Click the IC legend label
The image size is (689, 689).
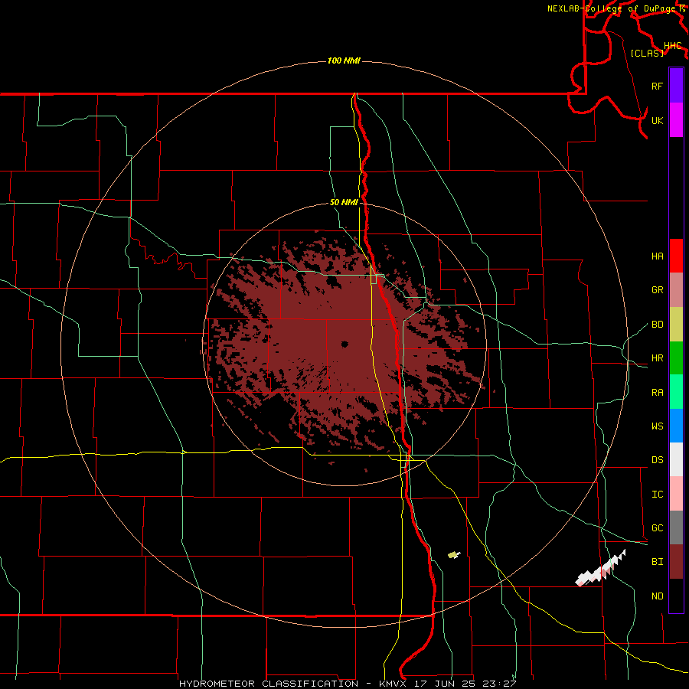pos(657,495)
